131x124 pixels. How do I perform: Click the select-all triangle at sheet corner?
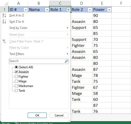[6, 3]
